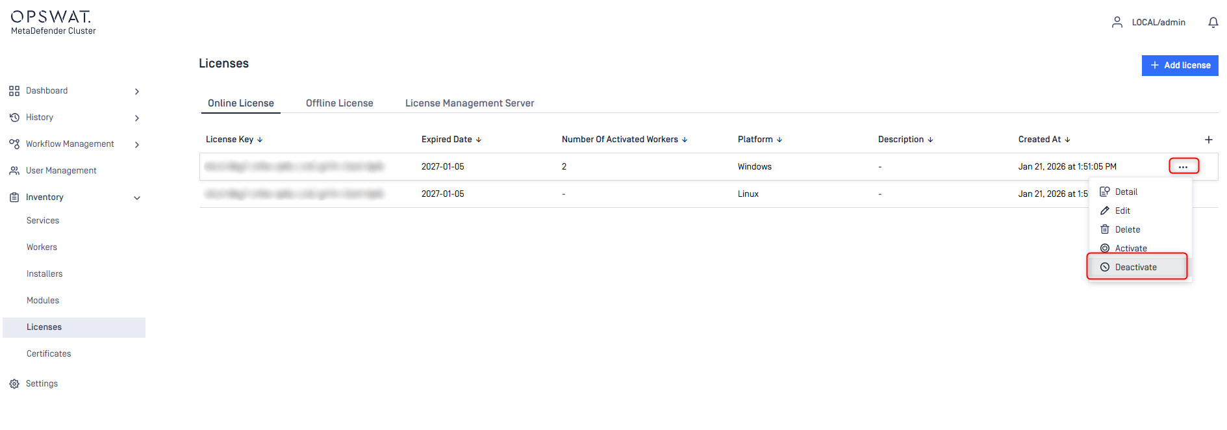Viewport: 1227px width, 430px height.
Task: Open Certificates in the Inventory sidebar
Action: point(49,354)
